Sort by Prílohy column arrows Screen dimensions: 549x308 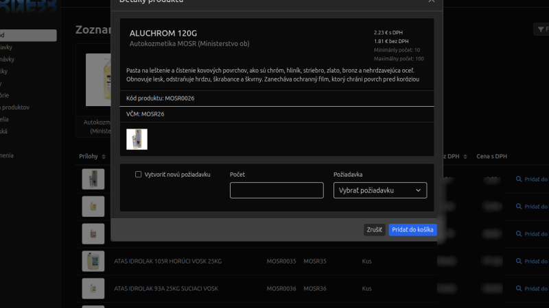click(104, 157)
